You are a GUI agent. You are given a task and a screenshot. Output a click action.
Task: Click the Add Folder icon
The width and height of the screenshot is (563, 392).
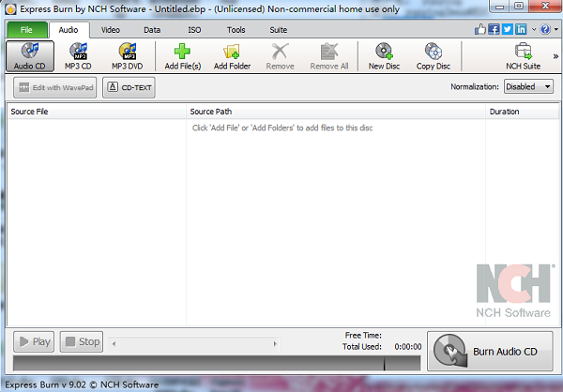click(x=232, y=52)
